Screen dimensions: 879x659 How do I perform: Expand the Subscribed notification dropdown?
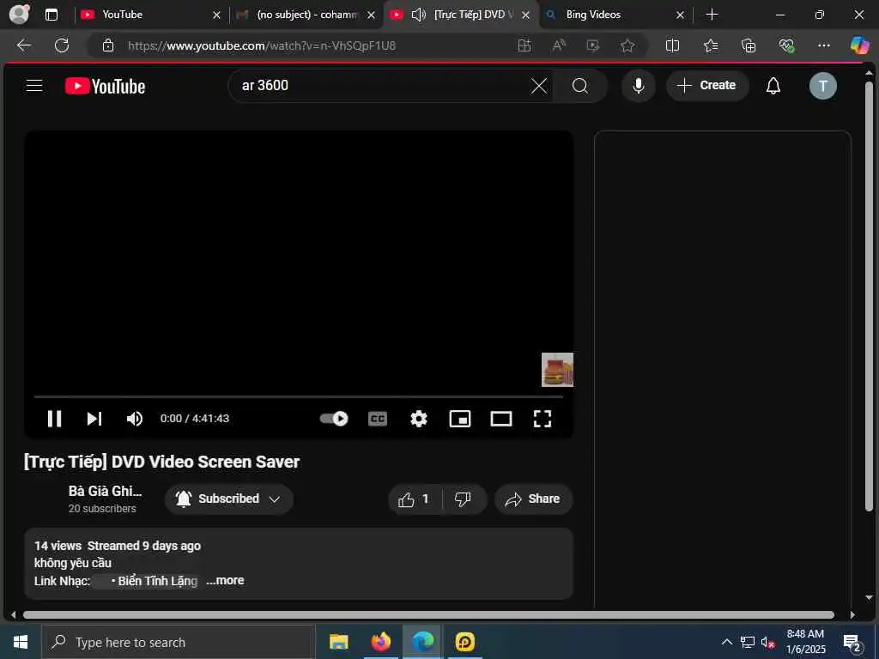pos(229,499)
